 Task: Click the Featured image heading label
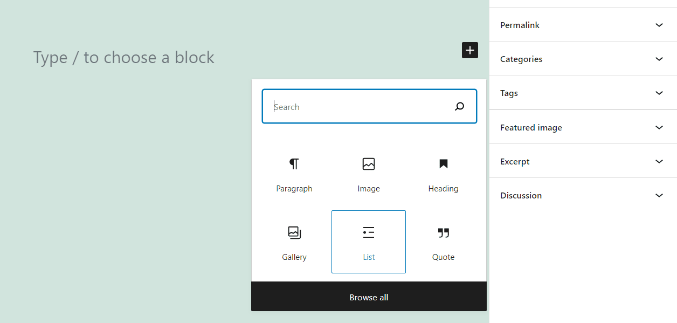[530, 127]
